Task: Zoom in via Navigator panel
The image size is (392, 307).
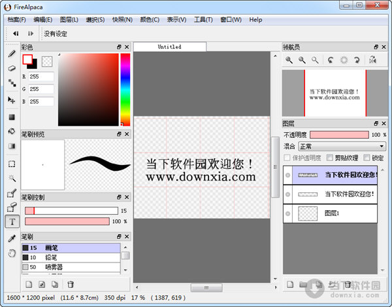Action: tap(289, 60)
